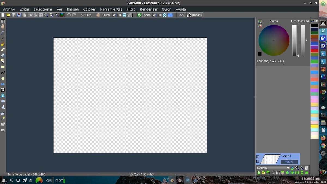327x184 pixels.
Task: Select the Hand pan tool in the left toolbox
Action: [3, 26]
